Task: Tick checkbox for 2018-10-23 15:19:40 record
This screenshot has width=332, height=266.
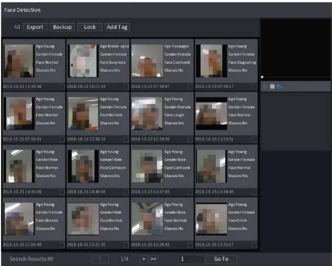Action: [62, 245]
